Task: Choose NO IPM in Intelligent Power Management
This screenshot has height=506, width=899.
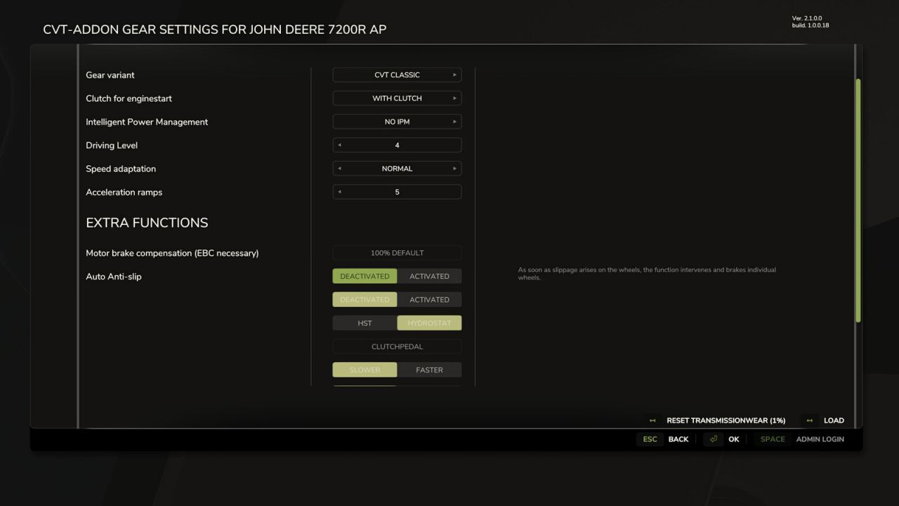Action: click(397, 121)
